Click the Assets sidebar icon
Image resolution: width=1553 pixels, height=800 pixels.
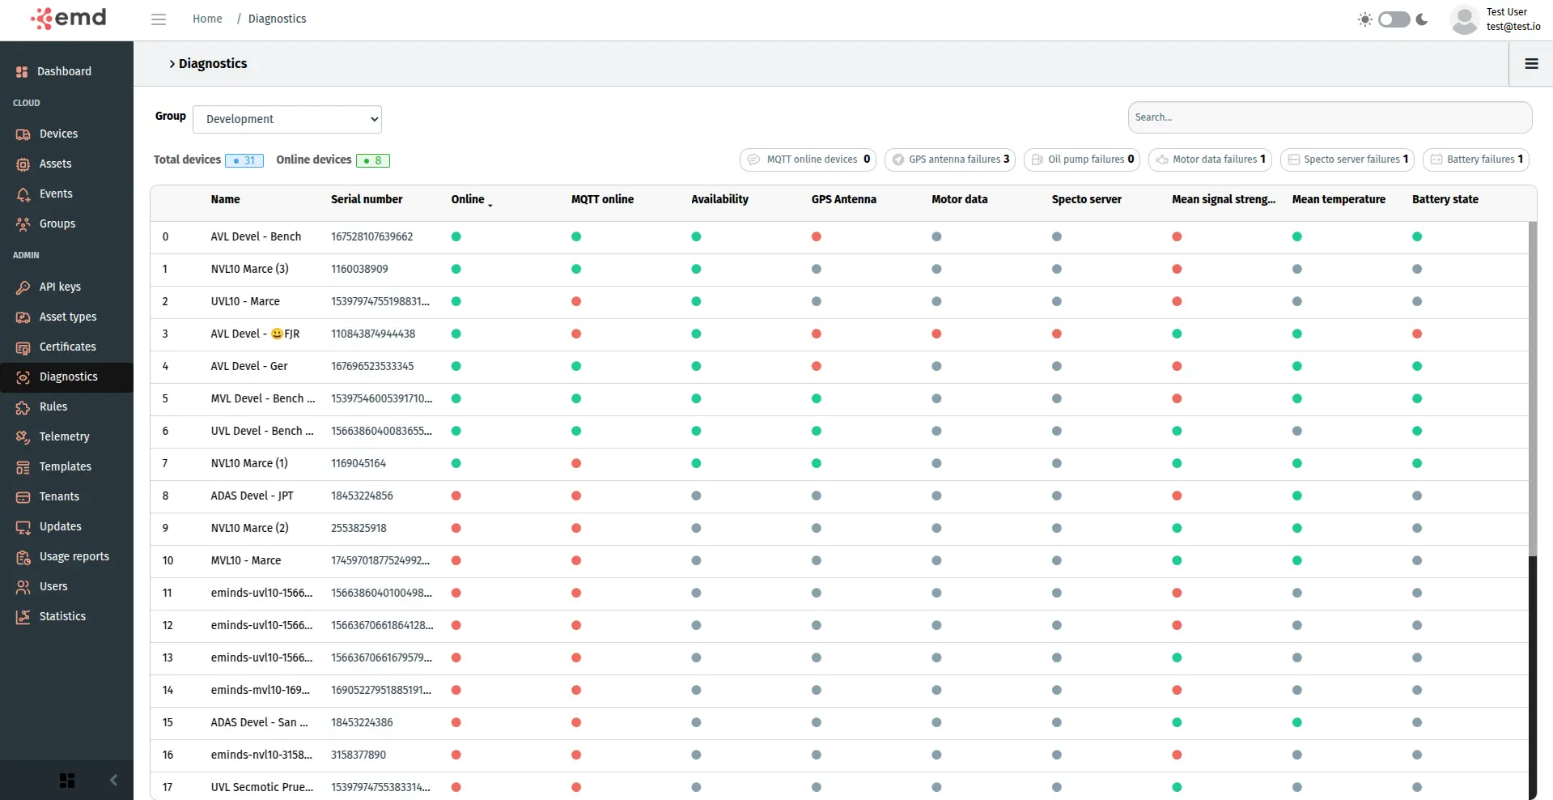pyautogui.click(x=23, y=164)
